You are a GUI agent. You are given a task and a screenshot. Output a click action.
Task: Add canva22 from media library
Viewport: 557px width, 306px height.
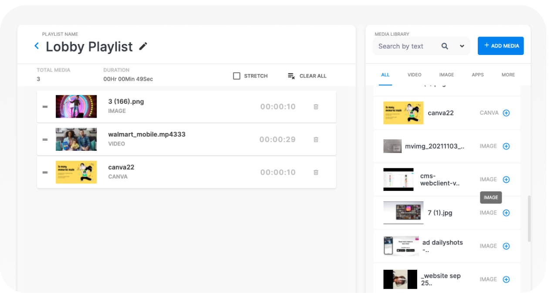pos(506,113)
